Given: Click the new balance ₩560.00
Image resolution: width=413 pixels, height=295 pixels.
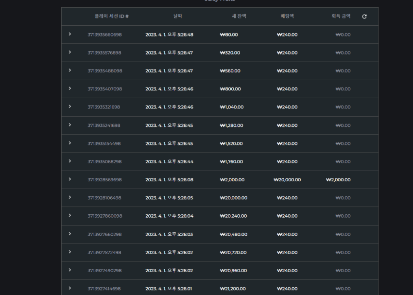Looking at the screenshot, I should click(x=230, y=71).
